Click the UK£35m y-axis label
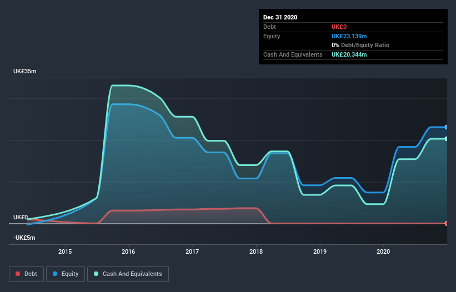 (25, 71)
